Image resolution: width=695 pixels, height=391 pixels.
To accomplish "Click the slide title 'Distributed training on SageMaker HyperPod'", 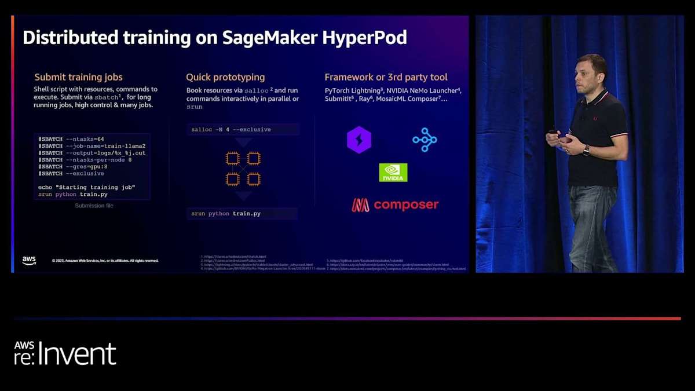I will coord(214,38).
